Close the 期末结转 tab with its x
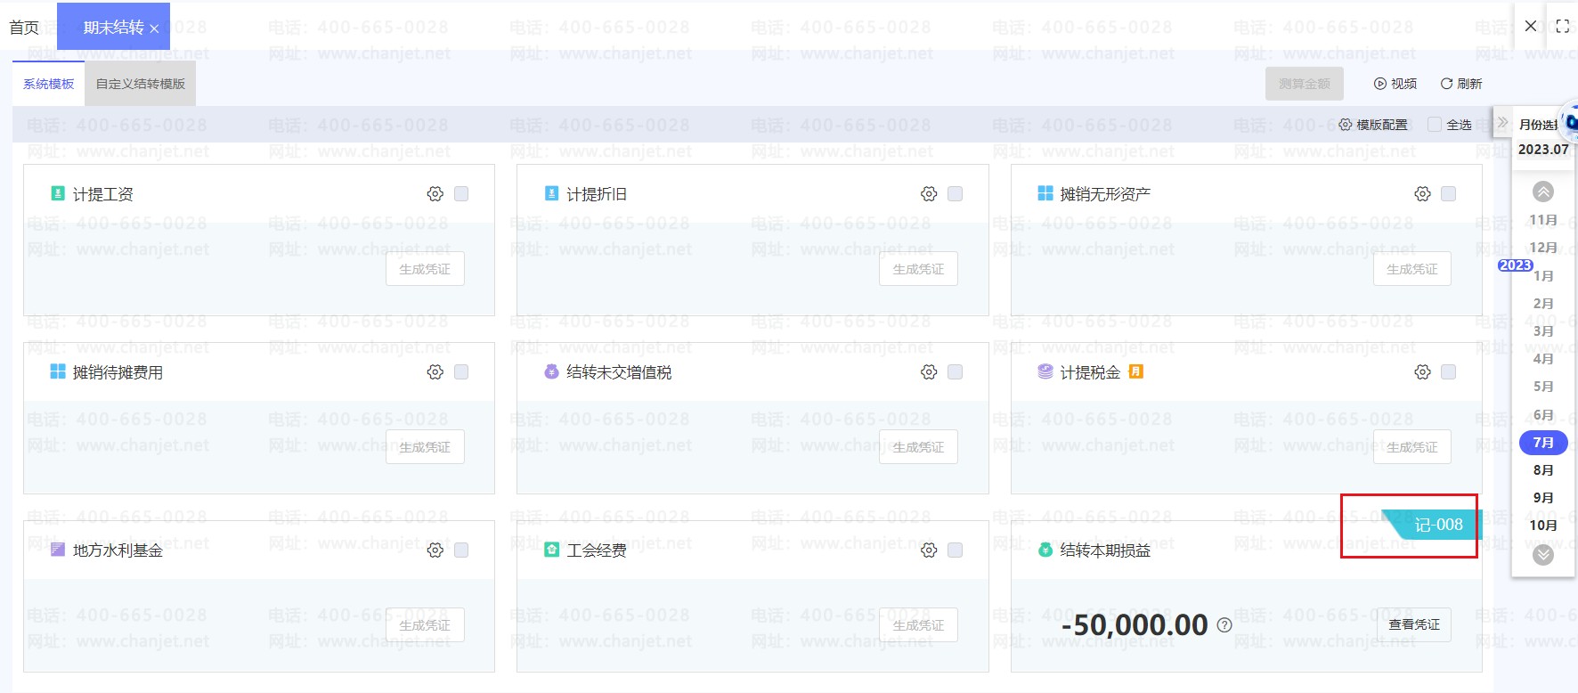1578x693 pixels. coord(154,29)
